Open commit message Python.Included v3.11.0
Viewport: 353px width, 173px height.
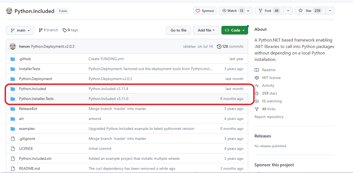(108, 99)
